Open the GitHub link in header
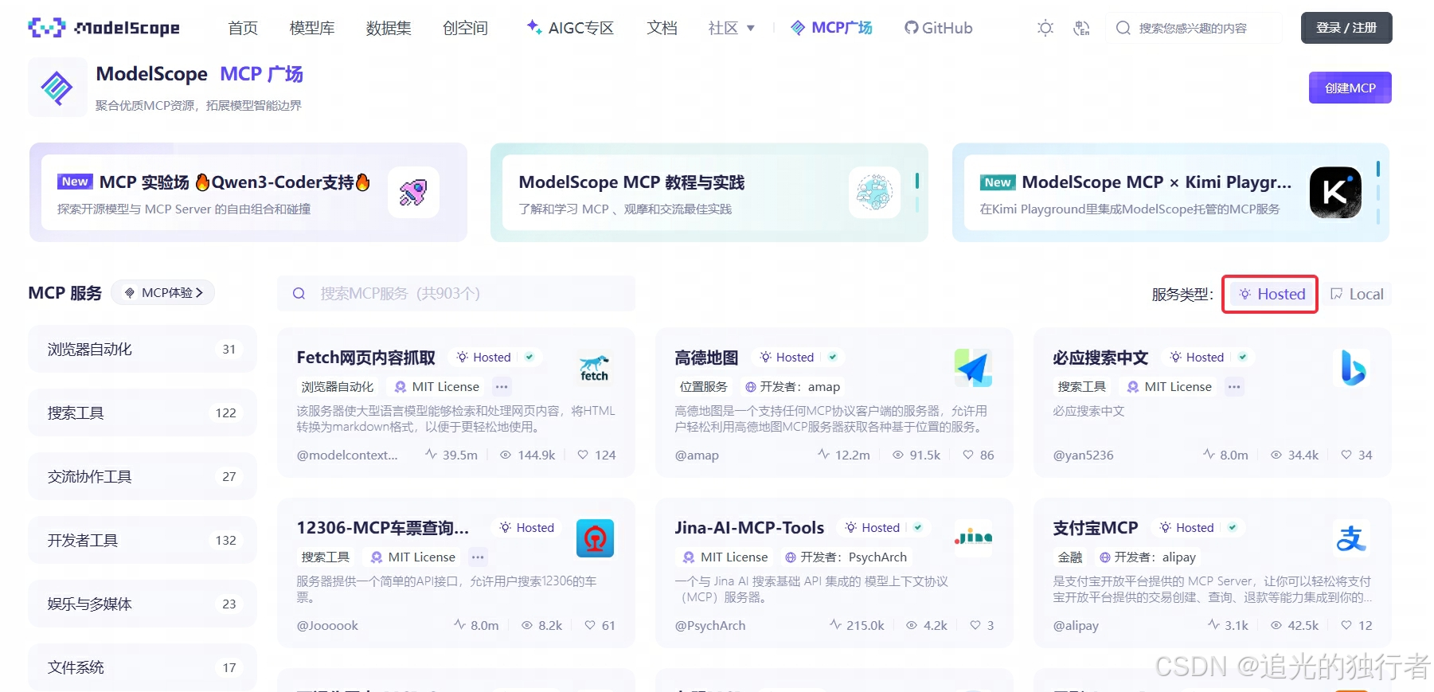Image resolution: width=1434 pixels, height=692 pixels. 938,28
